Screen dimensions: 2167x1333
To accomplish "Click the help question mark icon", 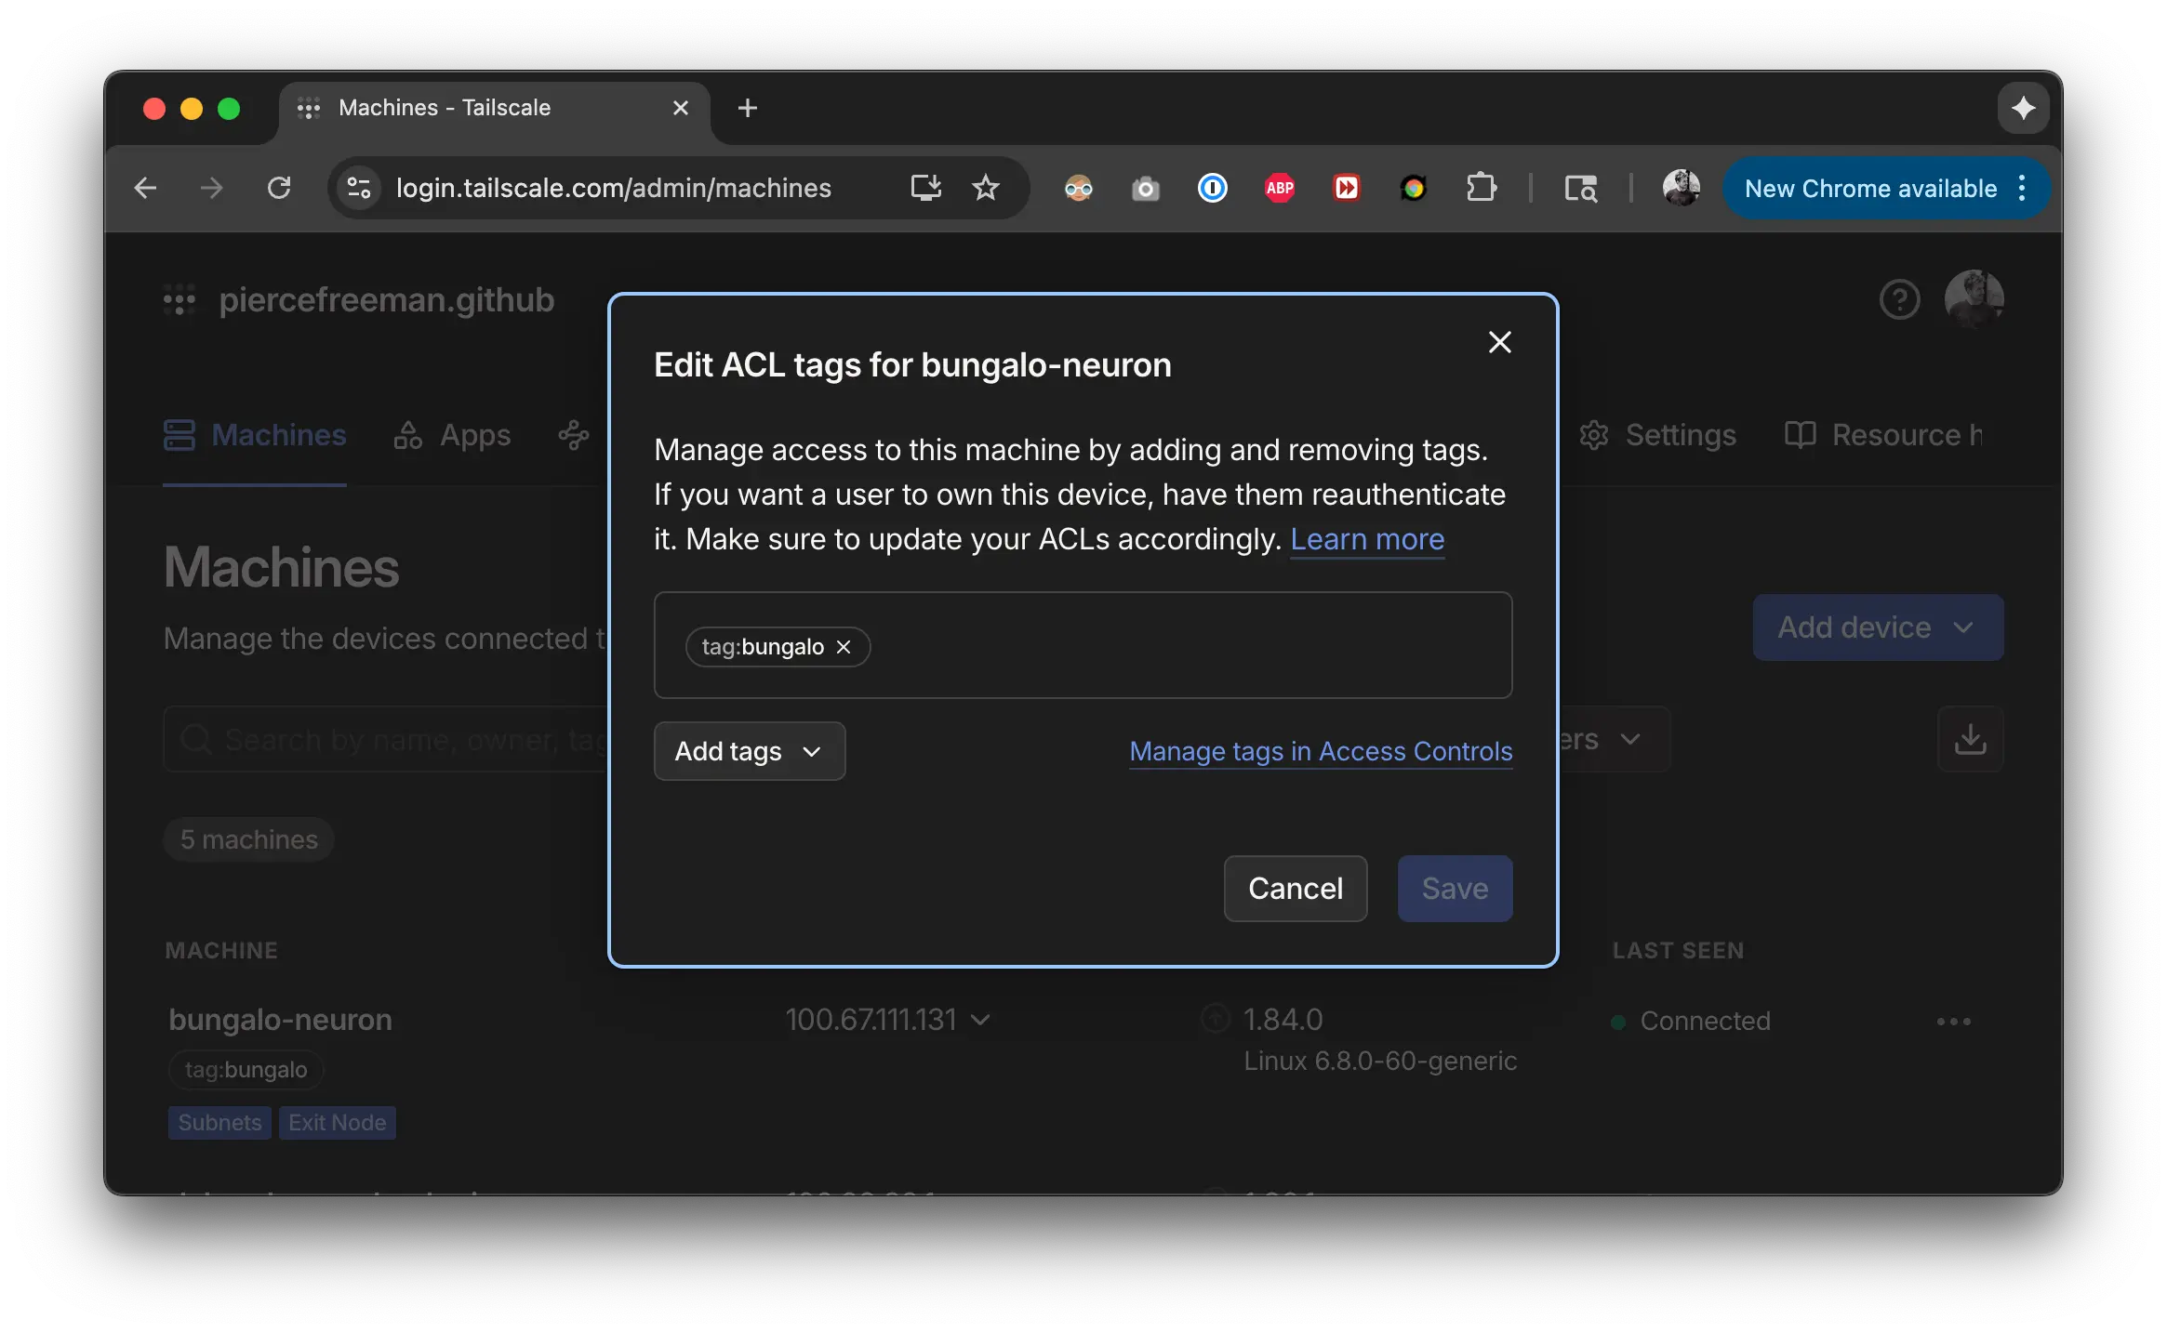I will [x=1899, y=299].
